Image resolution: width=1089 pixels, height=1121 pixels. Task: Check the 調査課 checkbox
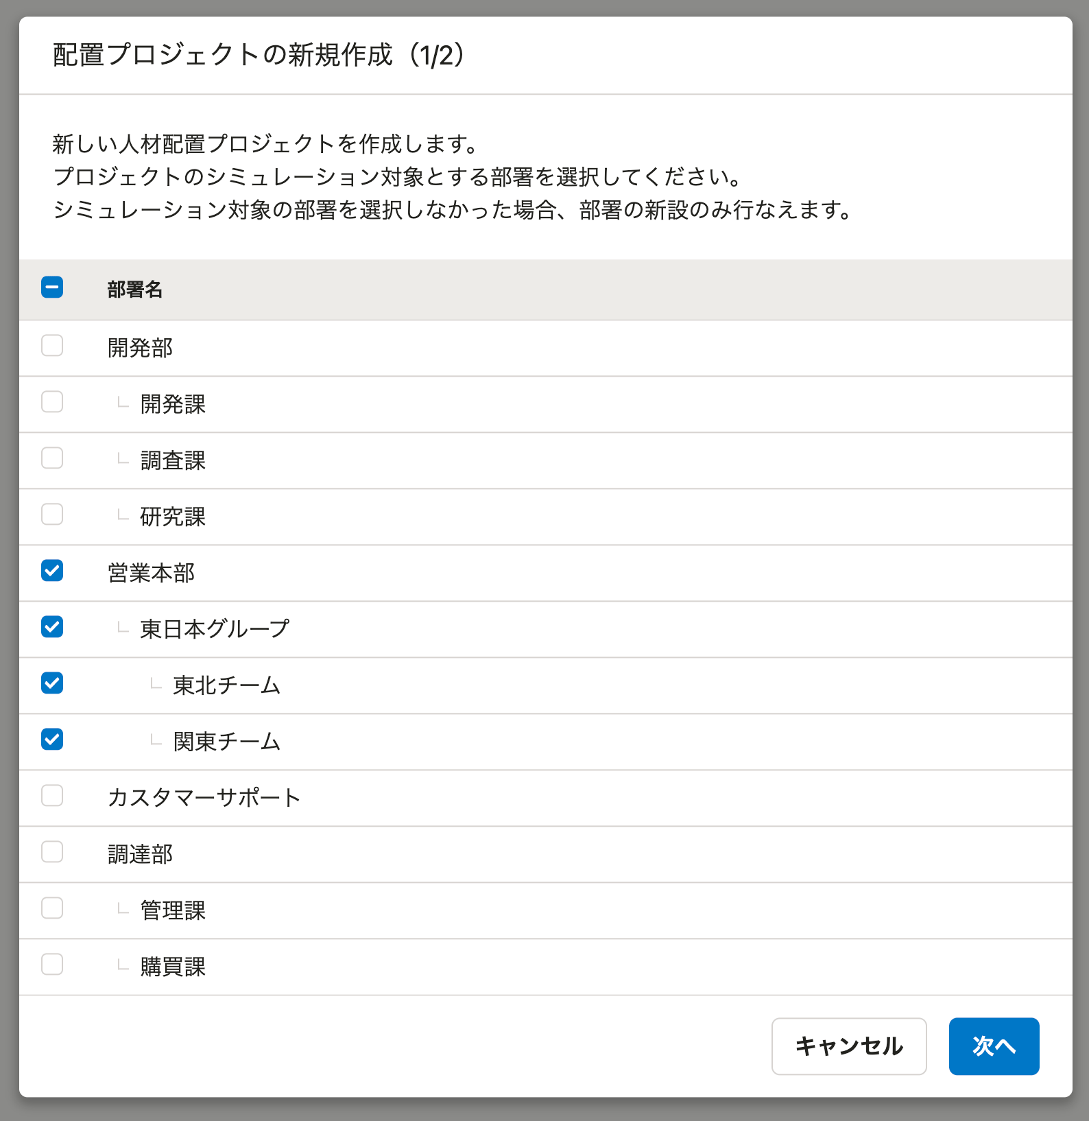[x=52, y=458]
